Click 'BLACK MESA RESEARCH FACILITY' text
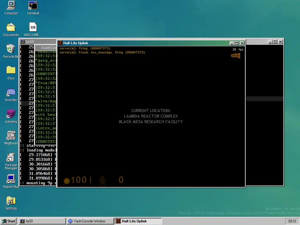300x225 pixels. 151,122
